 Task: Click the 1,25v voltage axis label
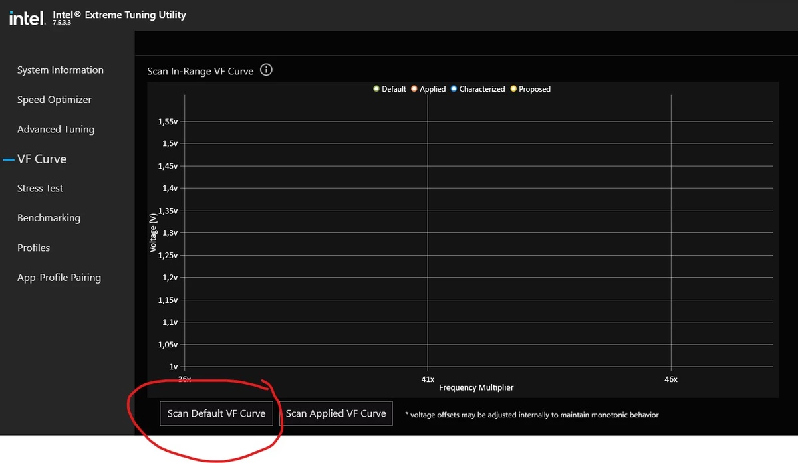coord(168,255)
